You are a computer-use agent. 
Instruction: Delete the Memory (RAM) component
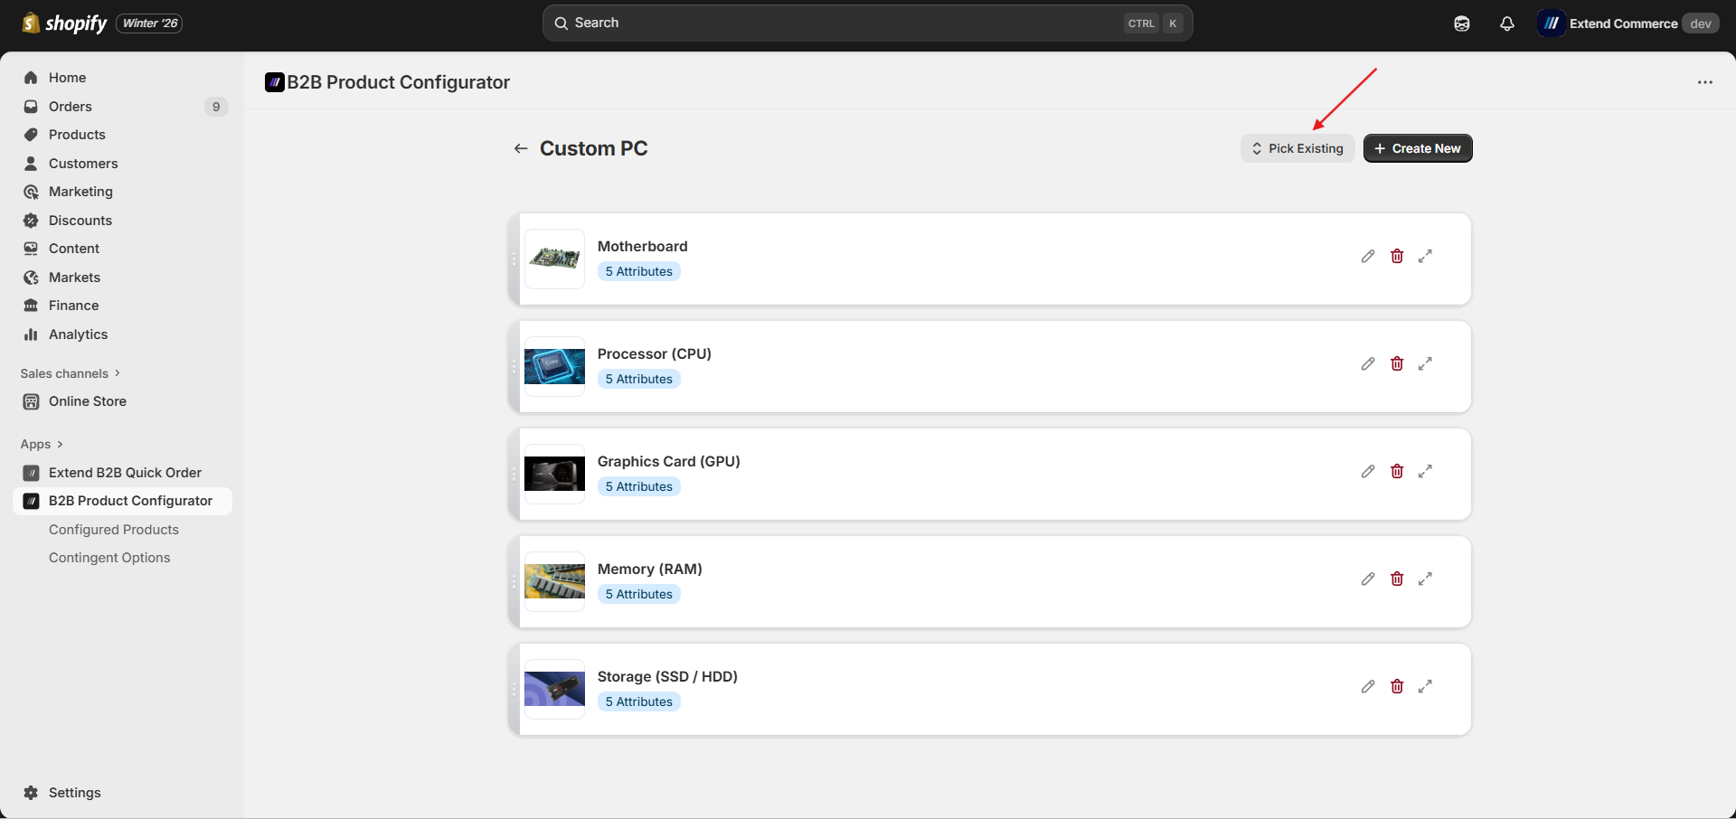click(x=1397, y=579)
